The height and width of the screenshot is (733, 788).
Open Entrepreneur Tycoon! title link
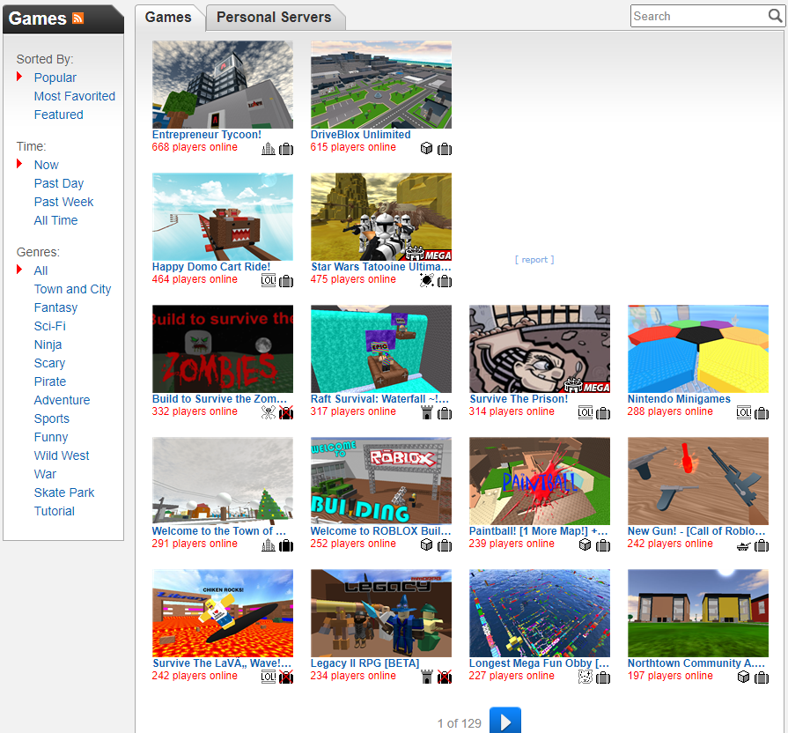pyautogui.click(x=207, y=135)
